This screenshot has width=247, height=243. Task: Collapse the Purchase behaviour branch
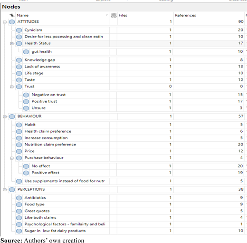click(x=12, y=158)
